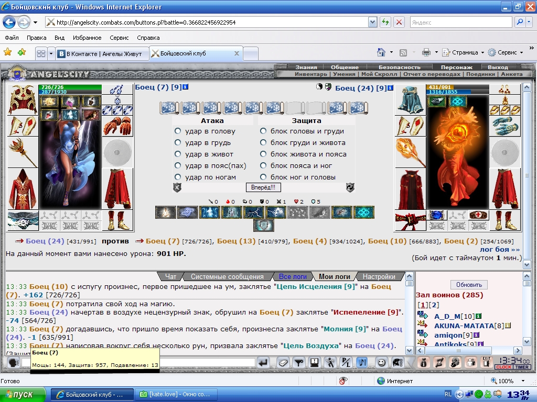Open info icon next to Боец (24) [9]
This screenshot has width=537, height=402.
coord(390,88)
